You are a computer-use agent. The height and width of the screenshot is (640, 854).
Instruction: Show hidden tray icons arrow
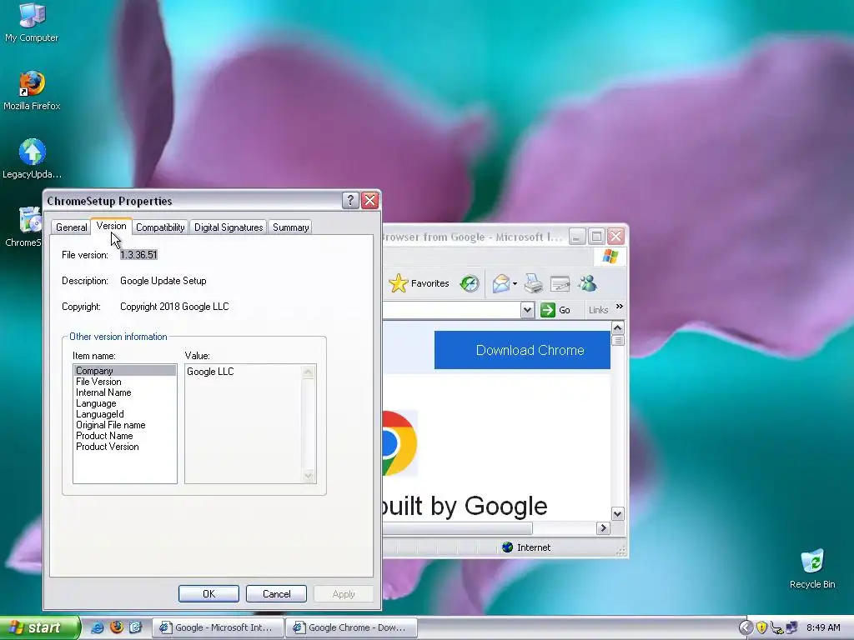pos(745,627)
